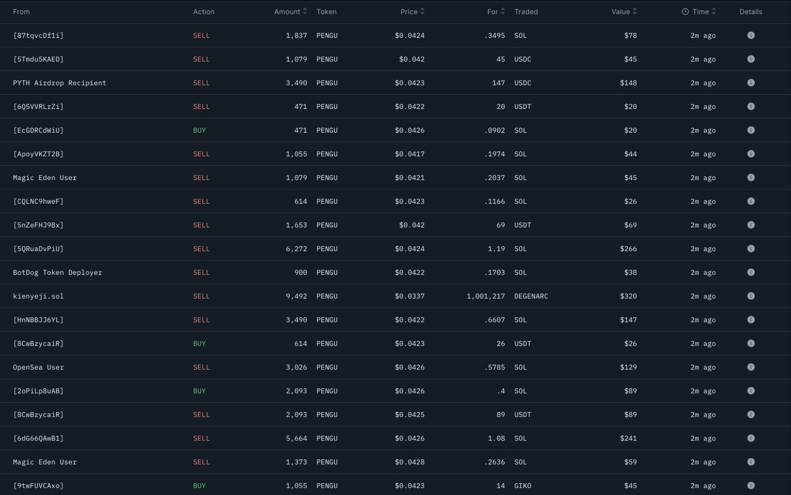Open details info icon for 87tqvcDf1i trade
The height and width of the screenshot is (495, 791).
[751, 35]
